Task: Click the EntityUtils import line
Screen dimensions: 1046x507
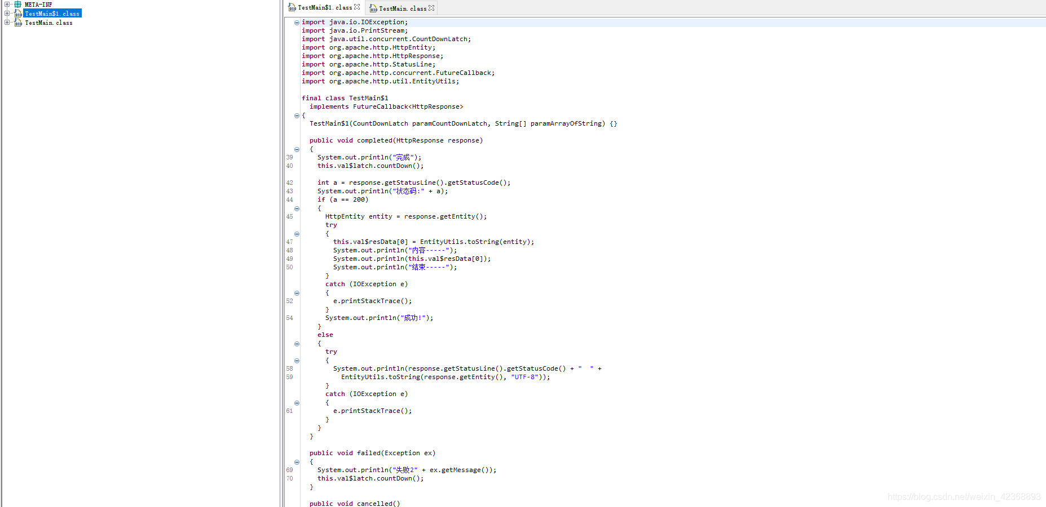Action: click(x=381, y=81)
